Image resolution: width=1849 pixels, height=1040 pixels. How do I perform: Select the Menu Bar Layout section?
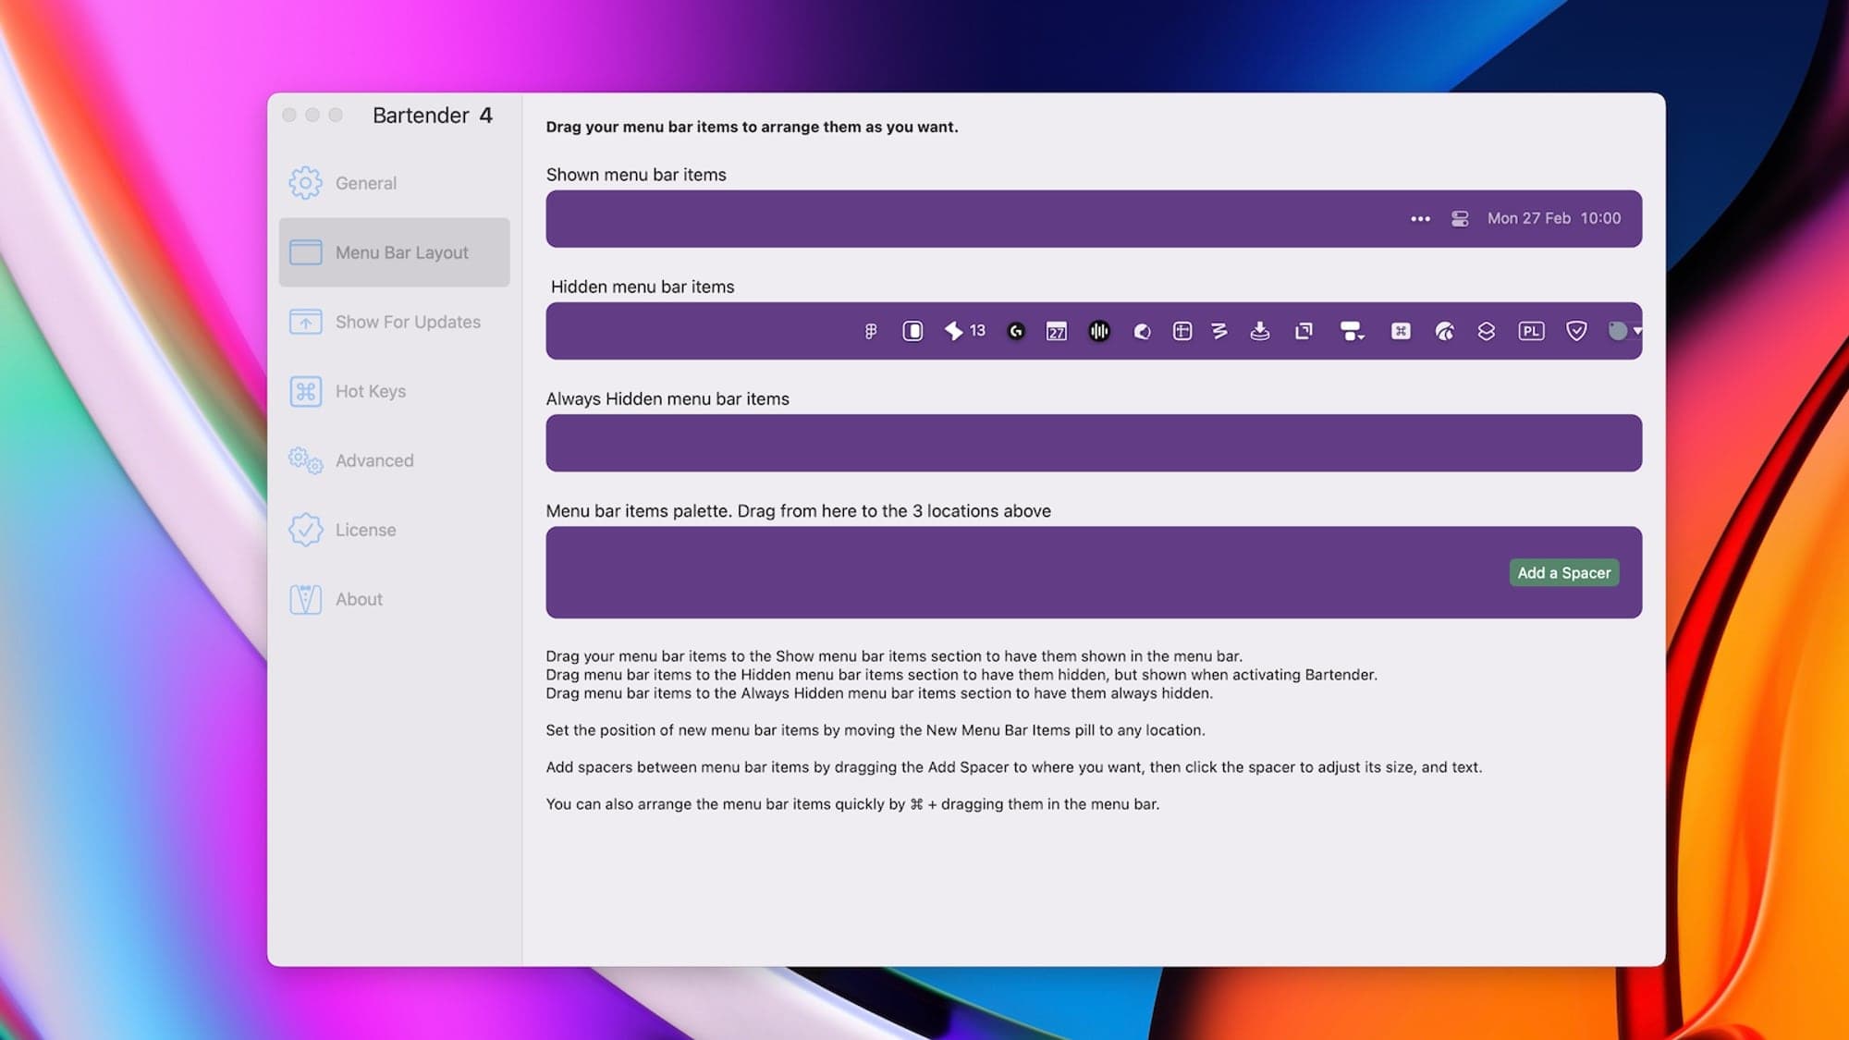click(x=394, y=252)
